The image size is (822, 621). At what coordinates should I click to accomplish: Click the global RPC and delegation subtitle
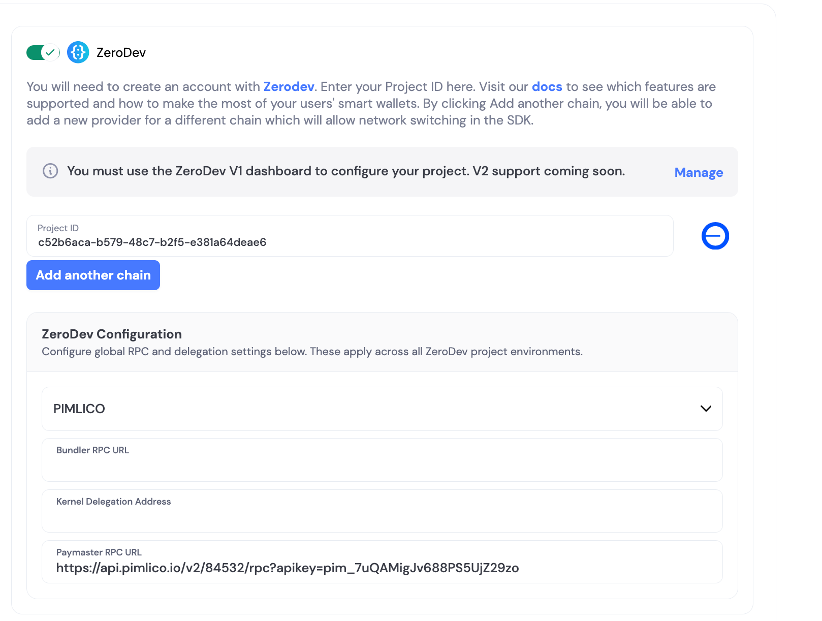[x=312, y=352]
